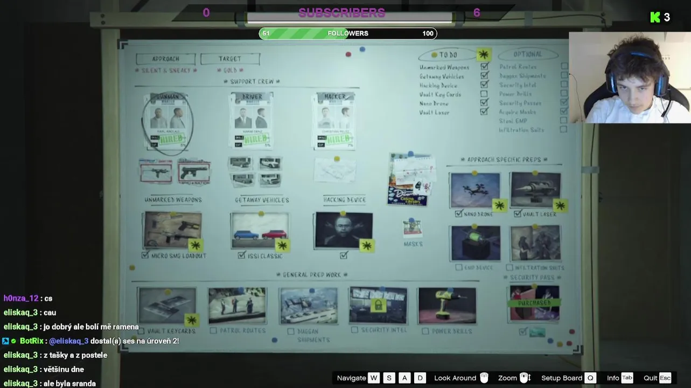Image resolution: width=691 pixels, height=388 pixels.
Task: Click the star sticker on Vault Laser
Action: pos(560,205)
